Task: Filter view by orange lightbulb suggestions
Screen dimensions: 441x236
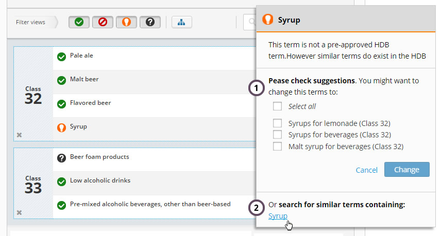Action: [126, 22]
